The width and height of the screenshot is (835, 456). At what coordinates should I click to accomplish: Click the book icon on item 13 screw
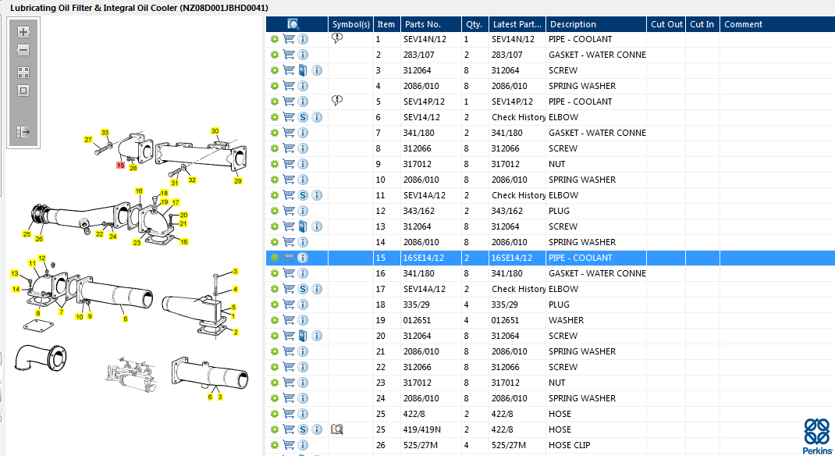[x=303, y=226]
